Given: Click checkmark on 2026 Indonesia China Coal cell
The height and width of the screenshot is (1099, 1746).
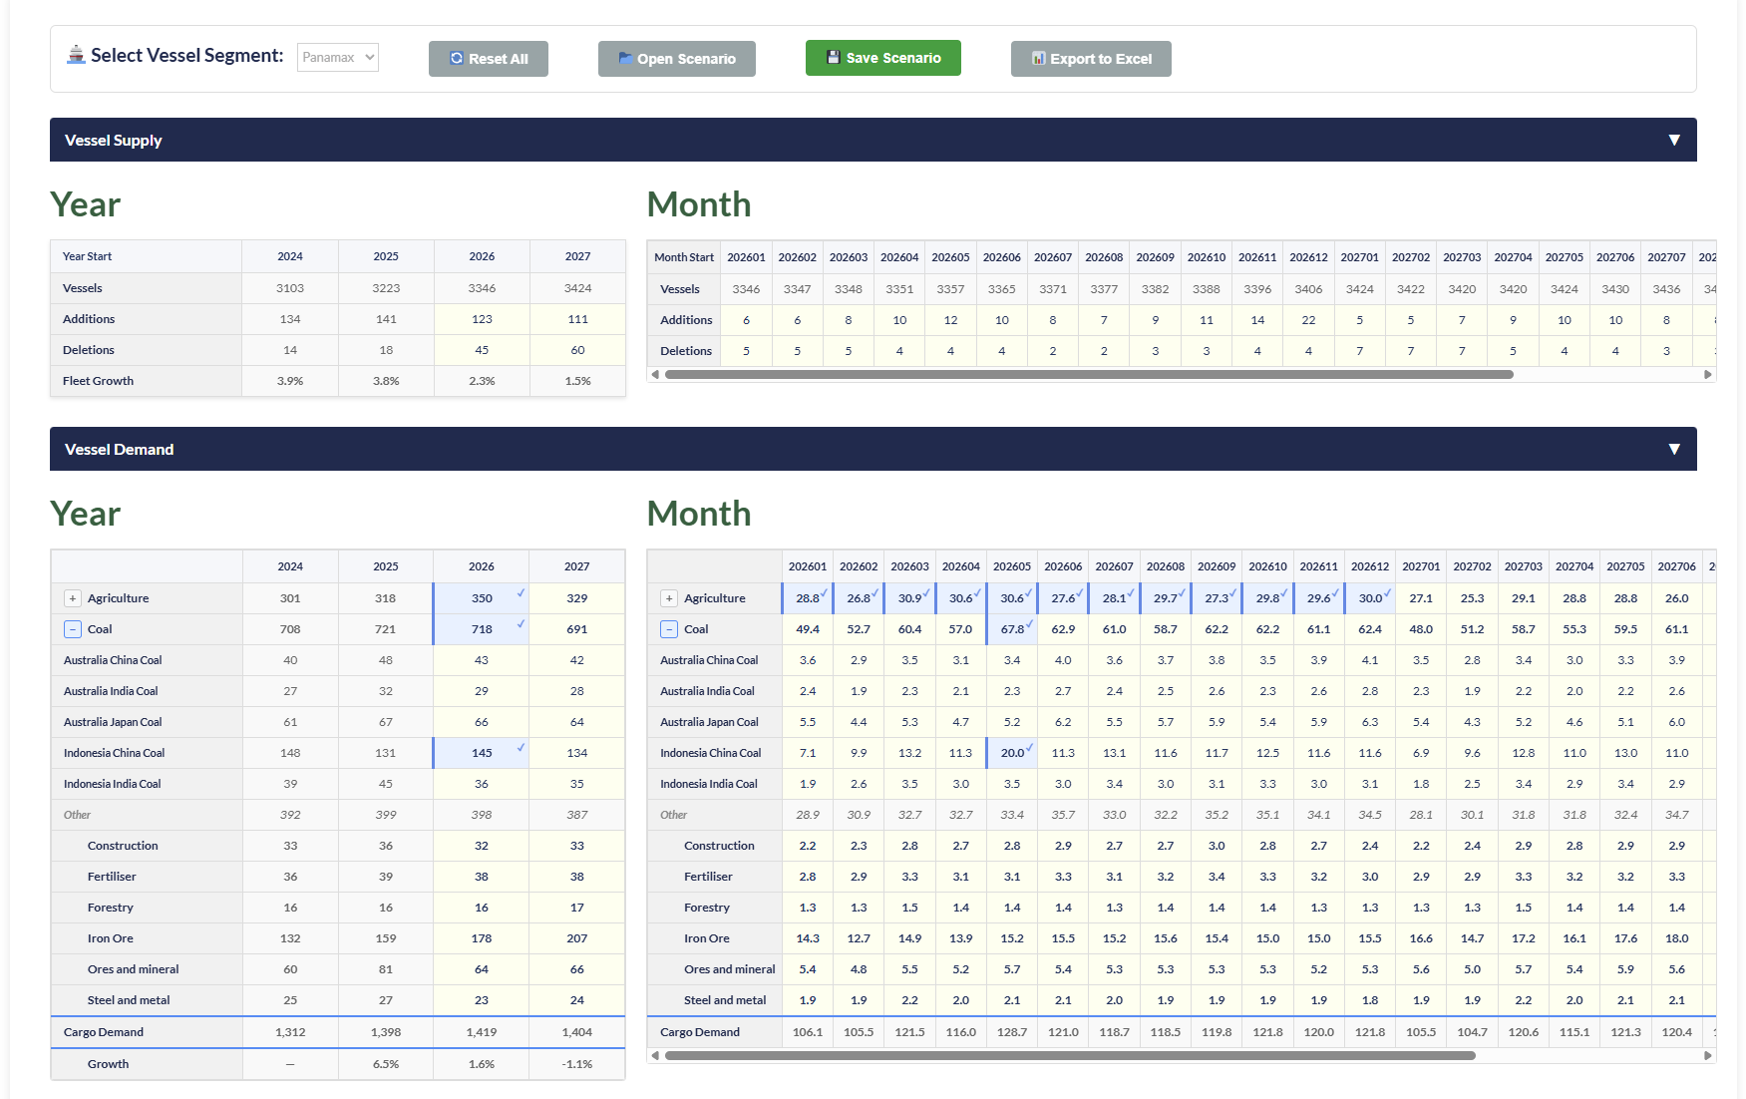Looking at the screenshot, I should [521, 748].
